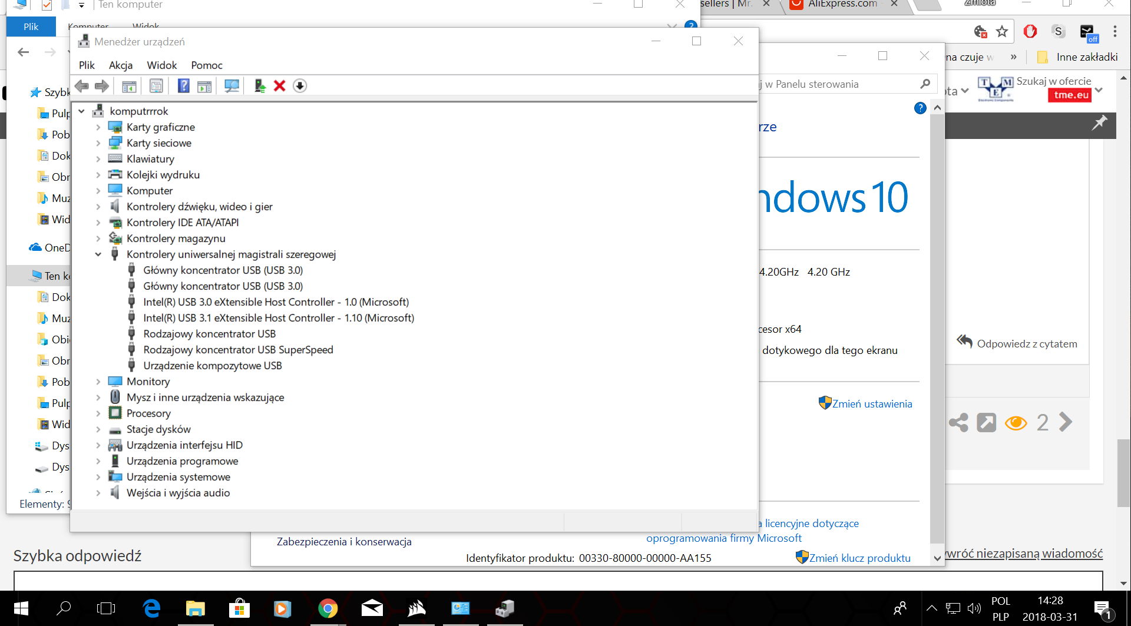This screenshot has height=626, width=1131.
Task: Click the vertical scrollbar thumb in Control Panel window
Action: (x=937, y=329)
